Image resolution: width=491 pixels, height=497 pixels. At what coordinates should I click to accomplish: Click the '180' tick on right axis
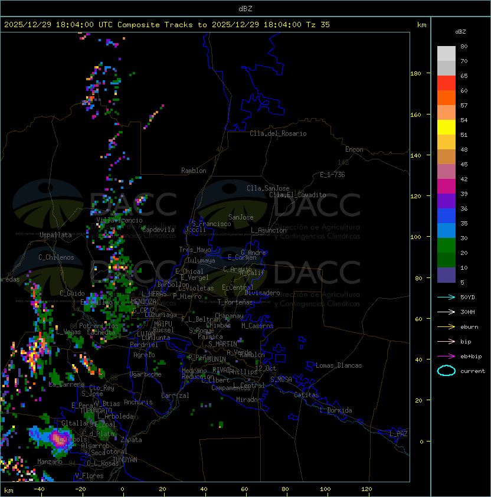point(416,74)
